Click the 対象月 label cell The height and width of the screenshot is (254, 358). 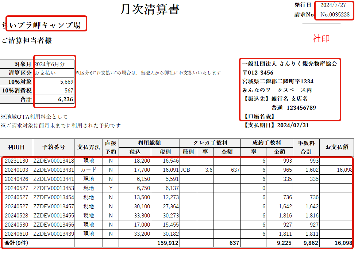[16, 64]
